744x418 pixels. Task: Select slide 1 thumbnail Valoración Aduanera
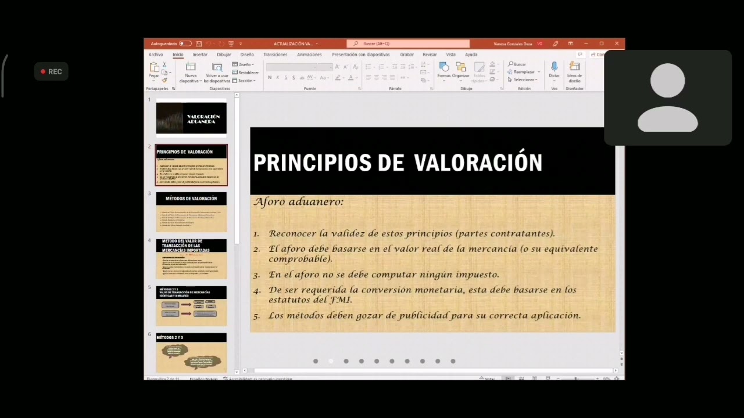coord(191,118)
